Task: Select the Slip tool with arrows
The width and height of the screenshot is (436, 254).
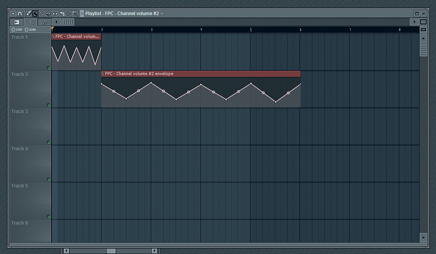Action: pyautogui.click(x=55, y=14)
